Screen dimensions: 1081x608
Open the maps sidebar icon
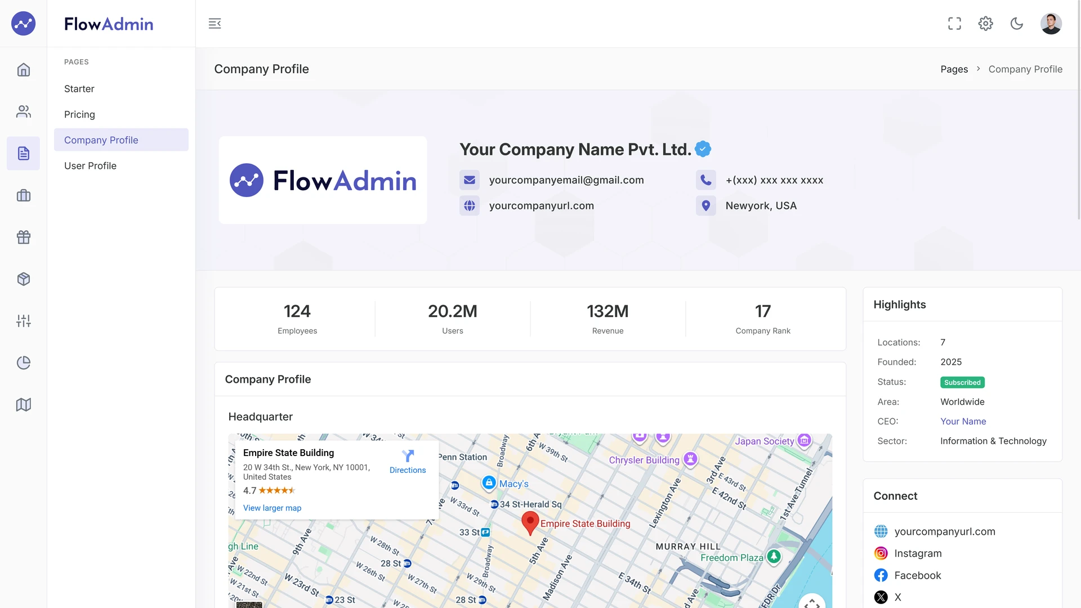tap(23, 405)
